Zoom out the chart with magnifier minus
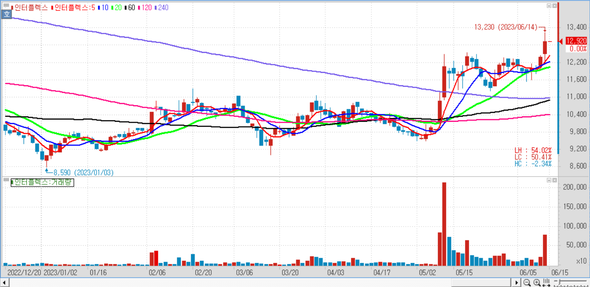The height and width of the screenshot is (287, 590). 527,283
